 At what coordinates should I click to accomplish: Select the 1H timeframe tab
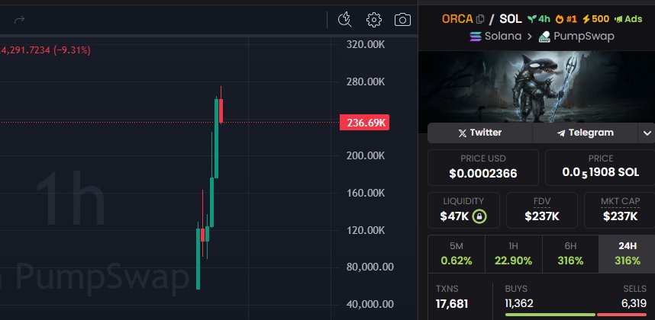pos(514,254)
